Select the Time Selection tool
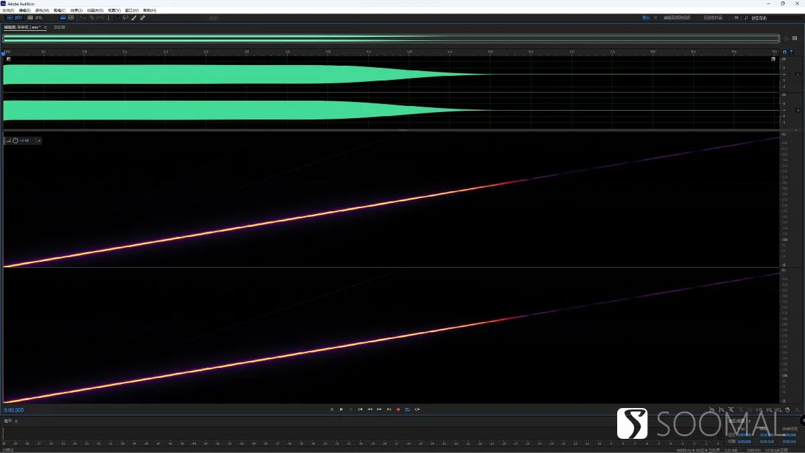The image size is (805, 453). 109,17
